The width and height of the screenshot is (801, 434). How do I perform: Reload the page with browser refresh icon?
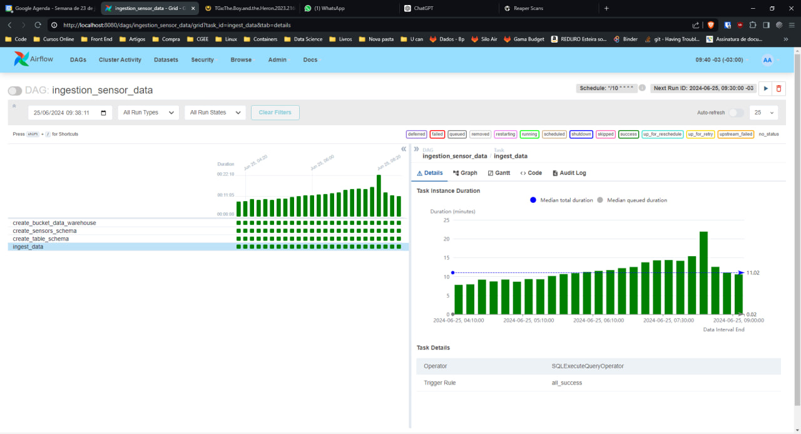coord(38,25)
